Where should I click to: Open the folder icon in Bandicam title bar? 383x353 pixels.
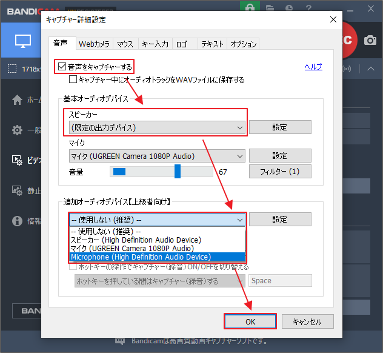[270, 8]
